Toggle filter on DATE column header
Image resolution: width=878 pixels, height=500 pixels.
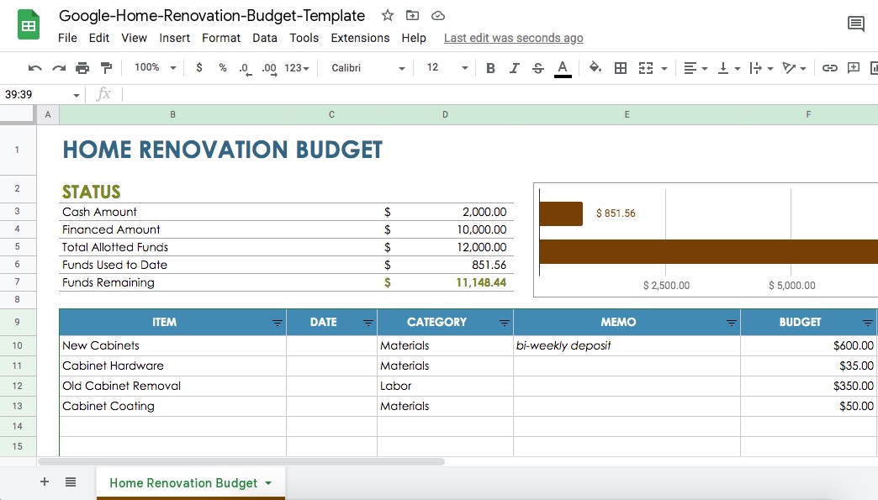point(368,324)
